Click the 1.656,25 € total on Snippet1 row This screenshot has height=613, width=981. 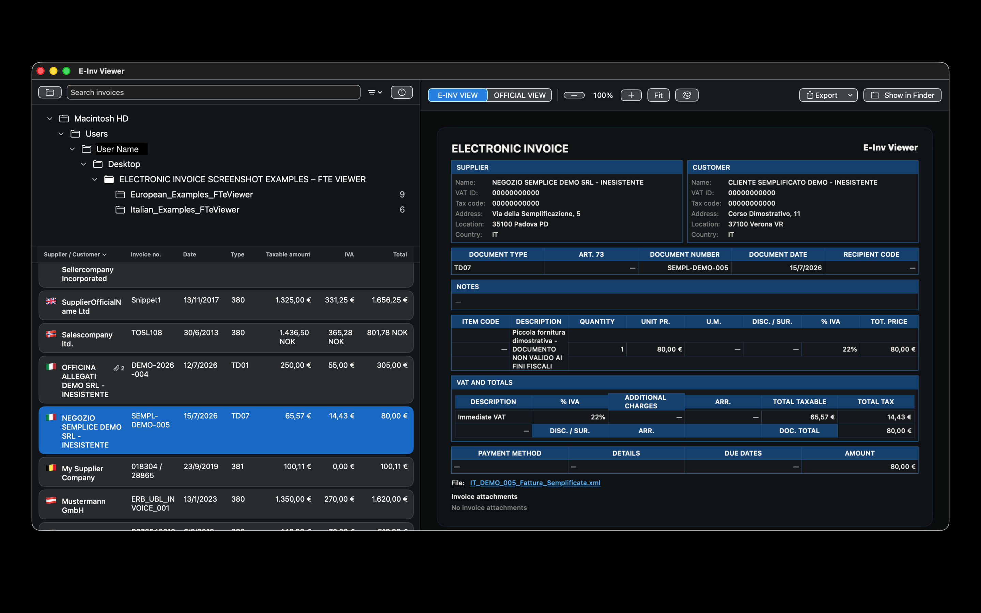click(x=390, y=300)
